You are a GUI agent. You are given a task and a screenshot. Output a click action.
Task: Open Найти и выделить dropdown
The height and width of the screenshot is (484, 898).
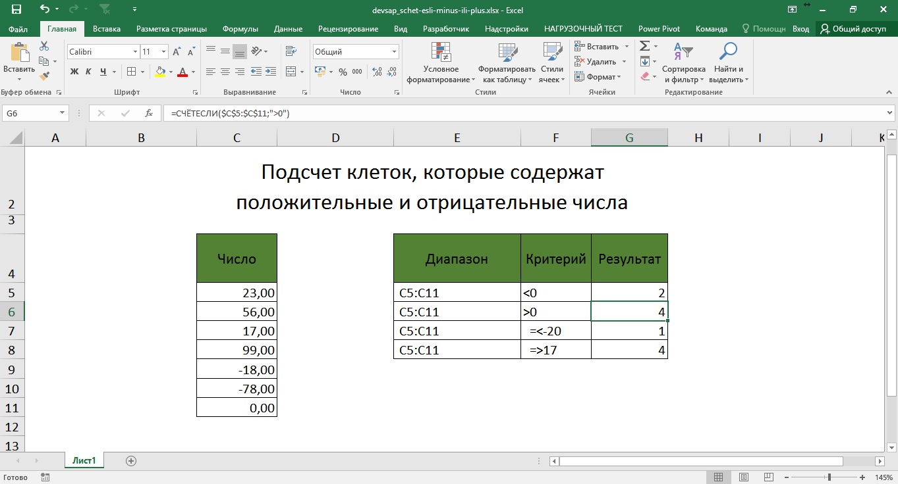[729, 62]
